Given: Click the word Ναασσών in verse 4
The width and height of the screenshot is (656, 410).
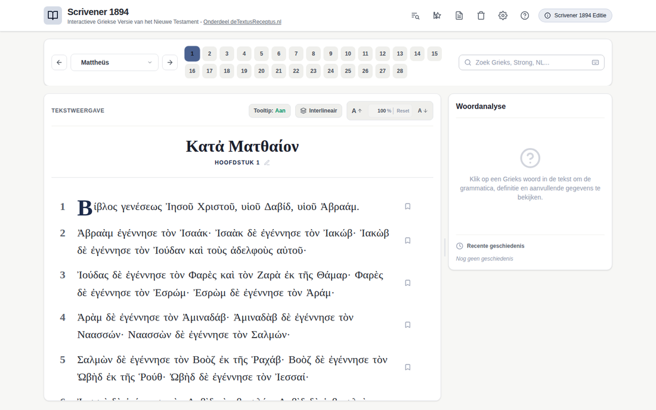Looking at the screenshot, I should tap(100, 335).
